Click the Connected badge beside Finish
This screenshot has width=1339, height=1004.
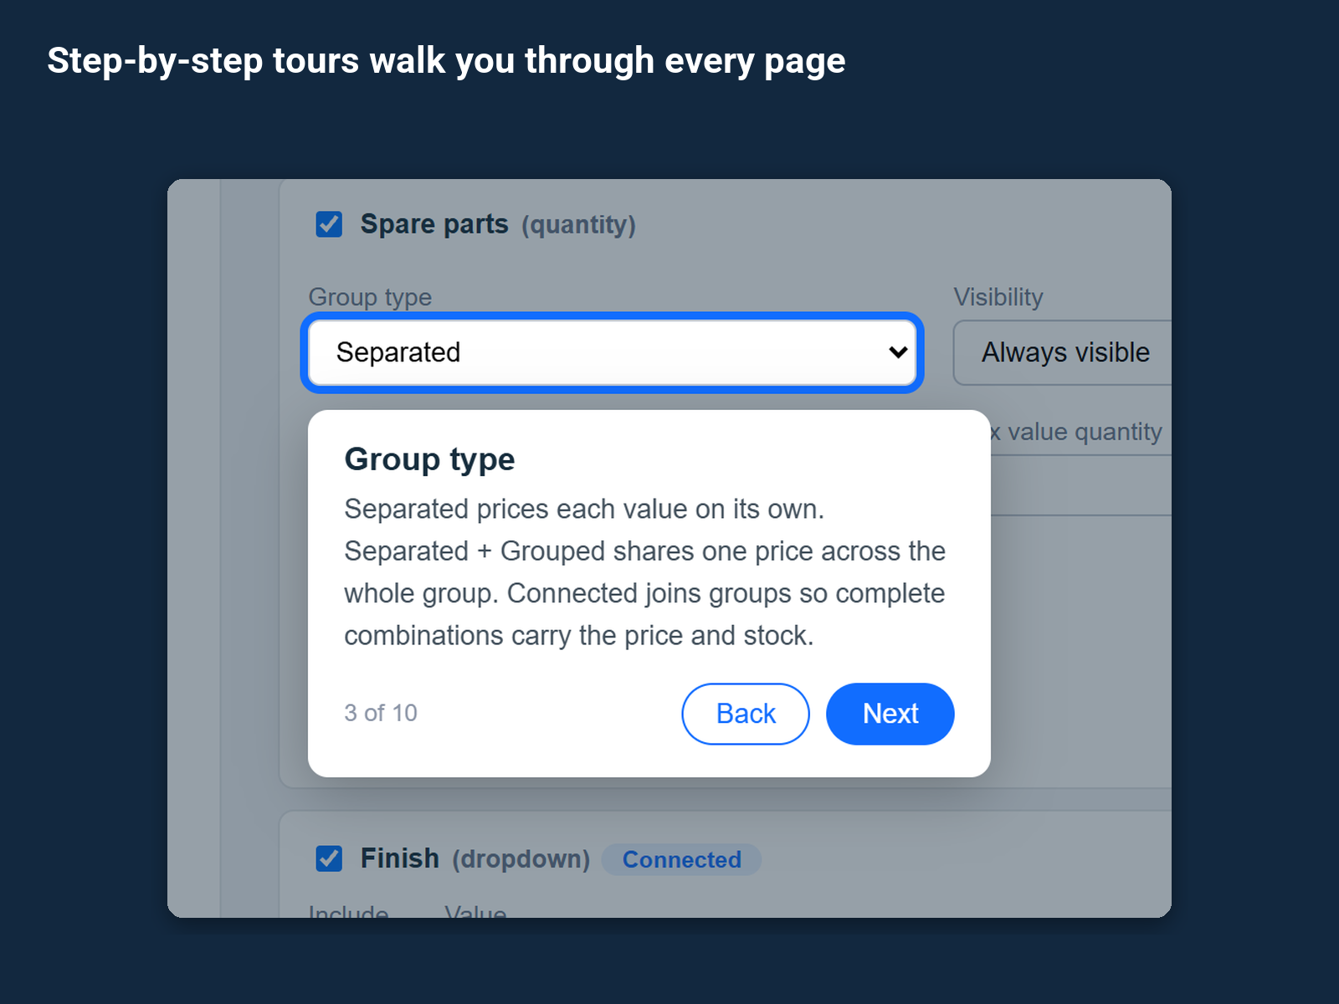[681, 859]
